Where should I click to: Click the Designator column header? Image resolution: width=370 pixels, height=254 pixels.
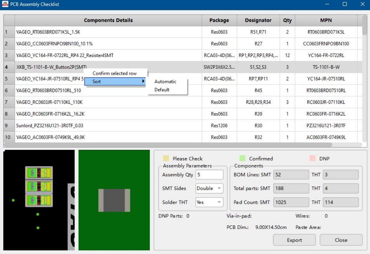point(258,20)
